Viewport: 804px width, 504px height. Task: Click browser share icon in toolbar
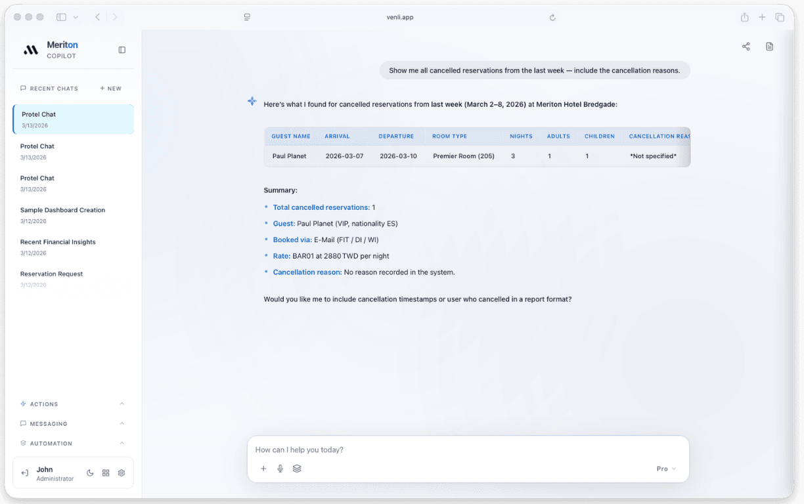tap(745, 17)
